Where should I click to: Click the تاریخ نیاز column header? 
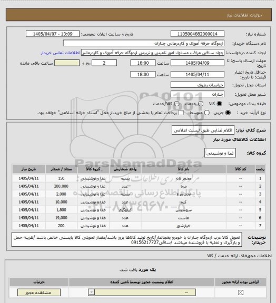point(28,169)
